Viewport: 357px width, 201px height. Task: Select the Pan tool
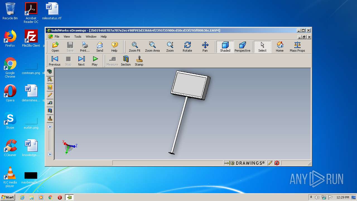pyautogui.click(x=205, y=47)
